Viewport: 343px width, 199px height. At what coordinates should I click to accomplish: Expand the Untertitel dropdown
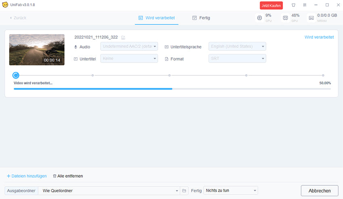pos(129,59)
